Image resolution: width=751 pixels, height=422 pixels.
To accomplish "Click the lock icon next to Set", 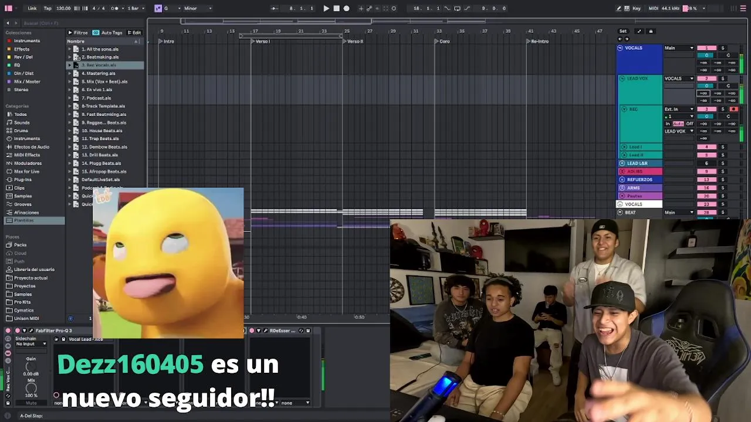I will pyautogui.click(x=651, y=31).
